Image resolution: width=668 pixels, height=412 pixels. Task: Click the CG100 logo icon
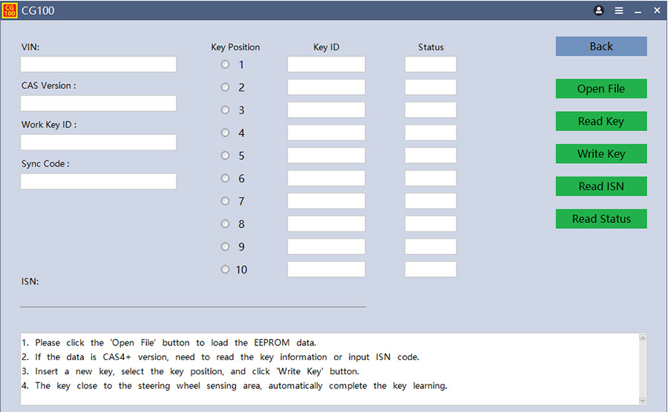tap(10, 10)
